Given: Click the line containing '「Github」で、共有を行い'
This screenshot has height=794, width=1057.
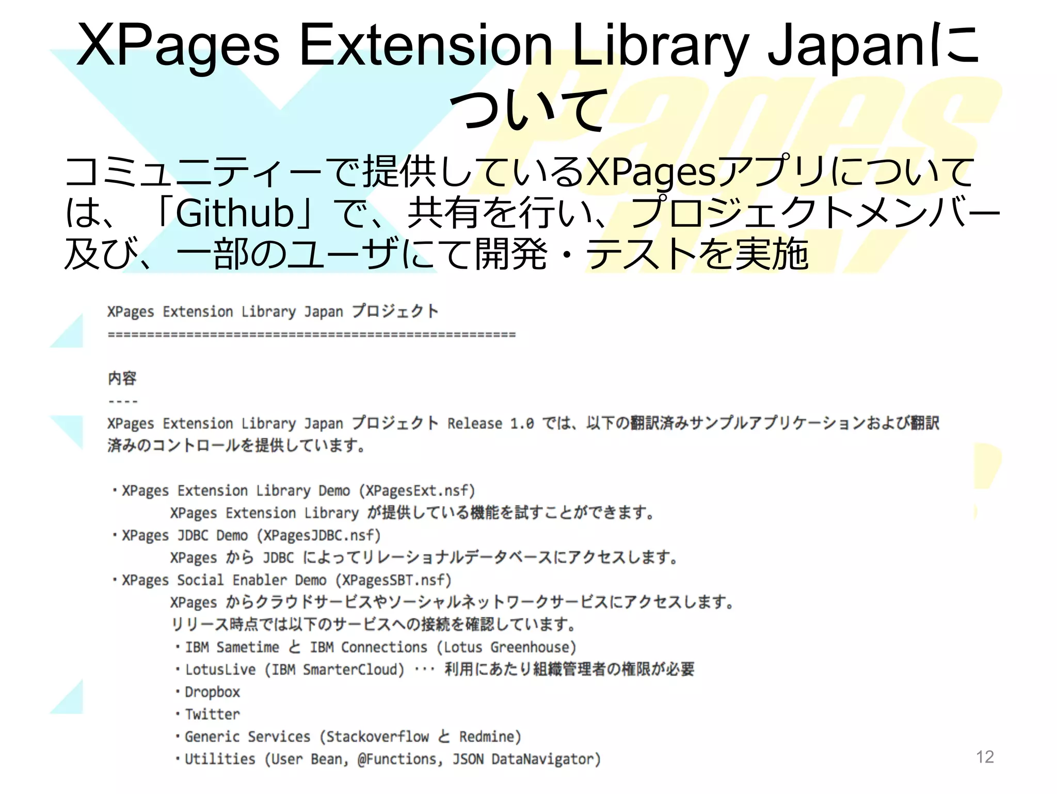Looking at the screenshot, I should [x=533, y=212].
